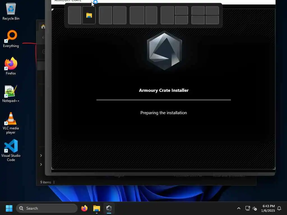Click Home icon in File Explorer behind

coord(43,27)
